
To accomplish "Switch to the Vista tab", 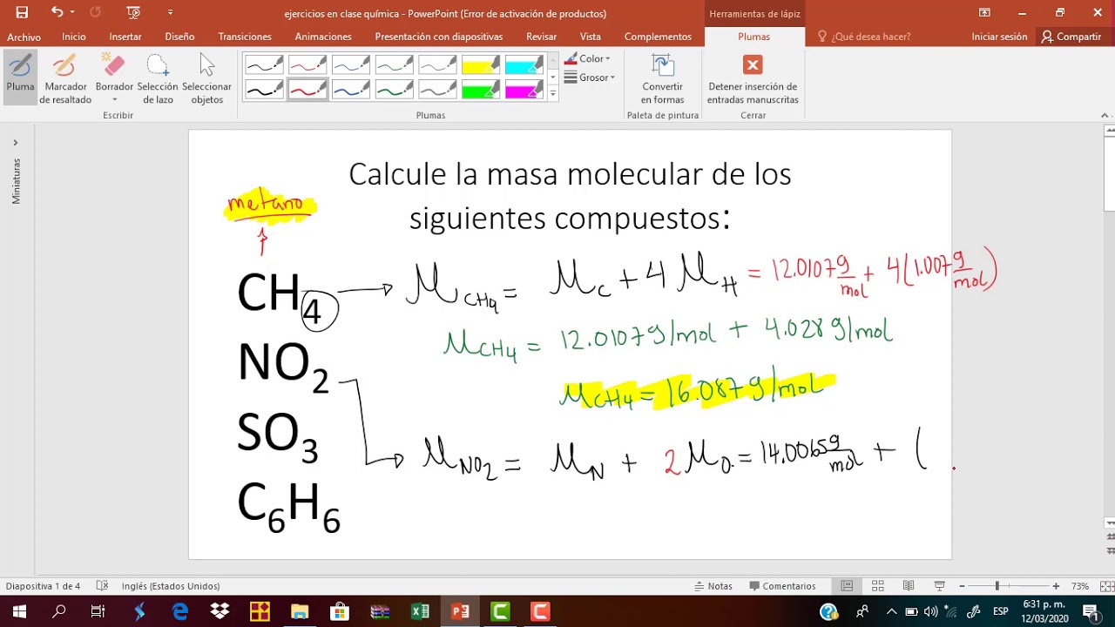I will tap(591, 37).
